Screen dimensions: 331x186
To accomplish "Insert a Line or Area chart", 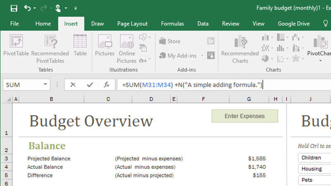I will [x=265, y=48].
